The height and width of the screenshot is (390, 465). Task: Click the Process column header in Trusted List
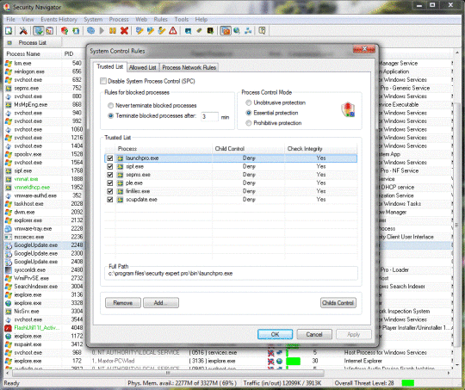pyautogui.click(x=164, y=149)
